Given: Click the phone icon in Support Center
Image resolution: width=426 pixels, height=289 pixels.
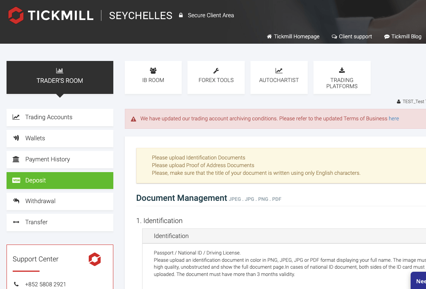Looking at the screenshot, I should click(x=15, y=284).
